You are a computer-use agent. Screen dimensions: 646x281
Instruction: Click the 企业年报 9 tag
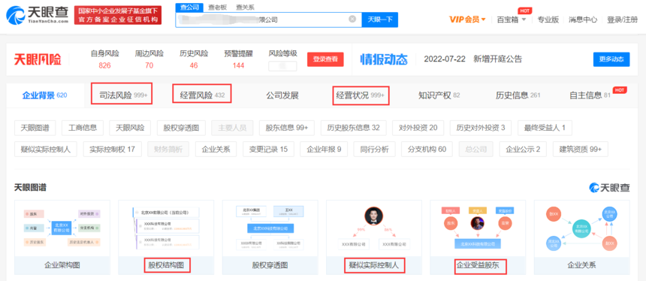(x=324, y=150)
